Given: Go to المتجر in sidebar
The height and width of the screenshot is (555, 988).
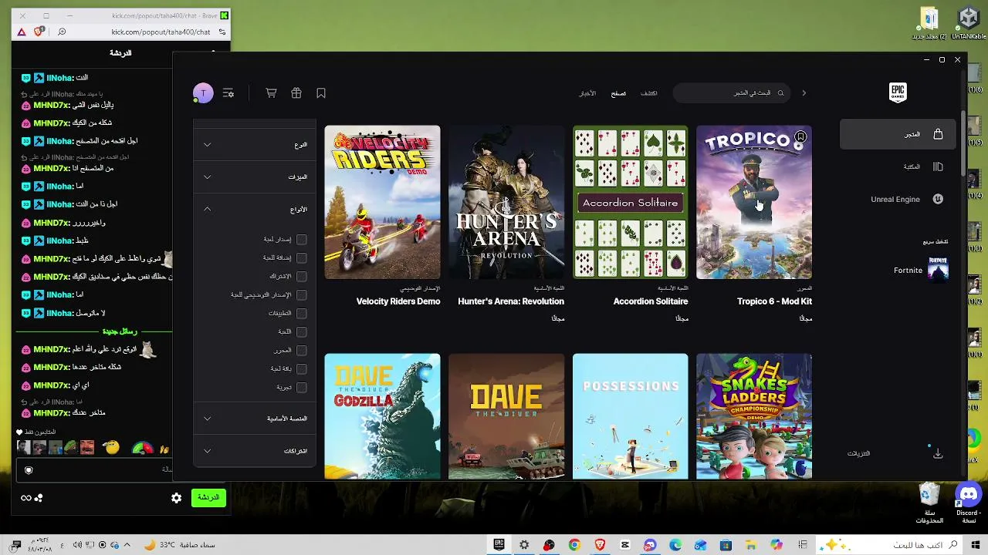Looking at the screenshot, I should coord(899,134).
